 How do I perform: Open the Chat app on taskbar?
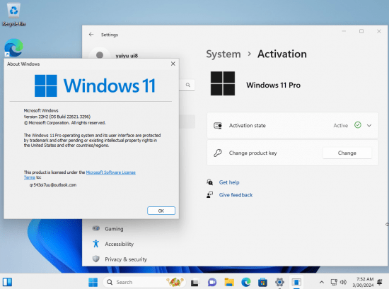tap(212, 283)
